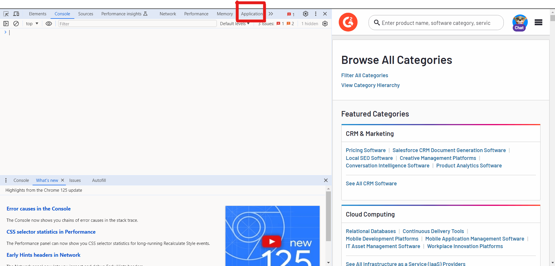Open Local SEO Software link
The height and width of the screenshot is (266, 555).
coord(369,158)
